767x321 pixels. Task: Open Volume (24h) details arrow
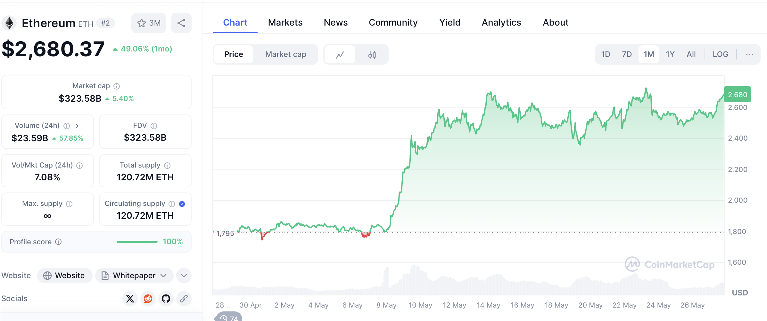click(x=77, y=126)
